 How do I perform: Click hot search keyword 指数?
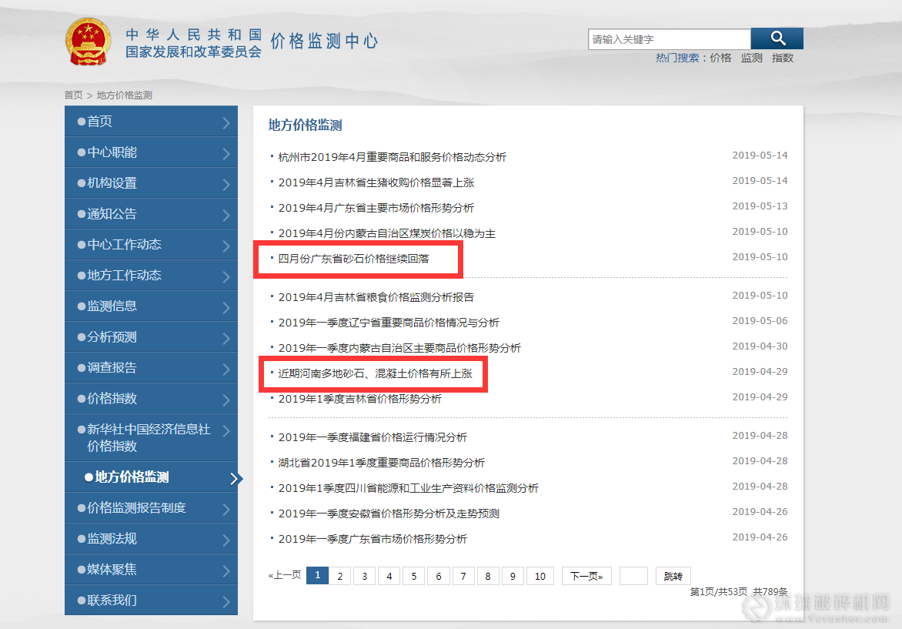coord(783,58)
